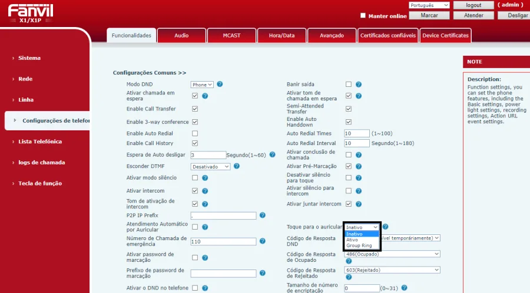Click help icon for Ativar conclusão de chamada
The image size is (530, 293).
[x=359, y=155]
